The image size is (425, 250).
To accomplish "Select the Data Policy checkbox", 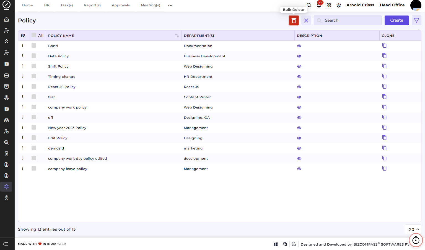I will coord(34,56).
